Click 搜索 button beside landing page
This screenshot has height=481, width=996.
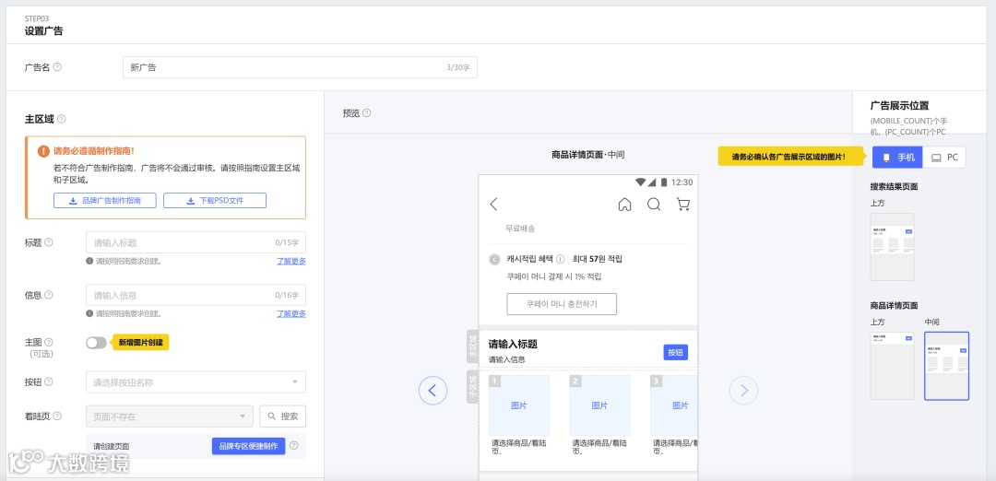[283, 416]
